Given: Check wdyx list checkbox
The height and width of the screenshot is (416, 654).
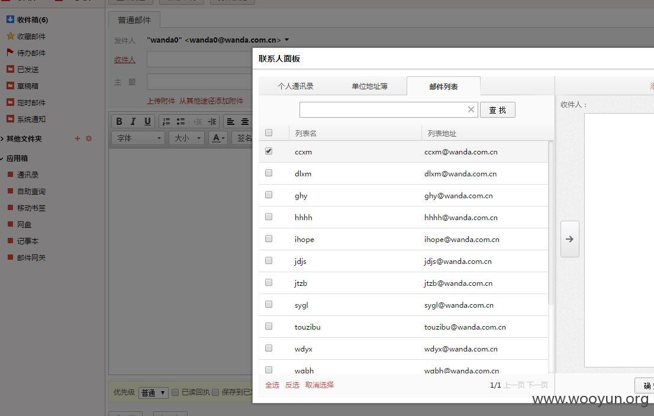Looking at the screenshot, I should coord(269,348).
